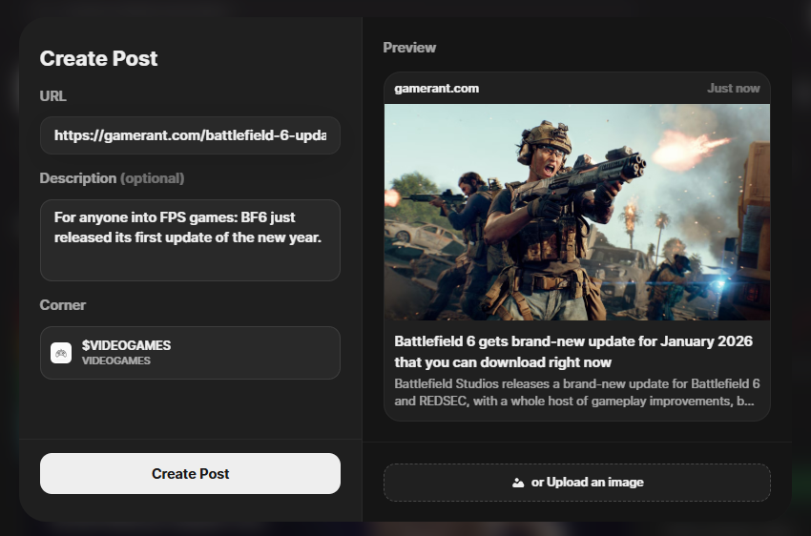Click the 'Description (optional)' label

[112, 178]
